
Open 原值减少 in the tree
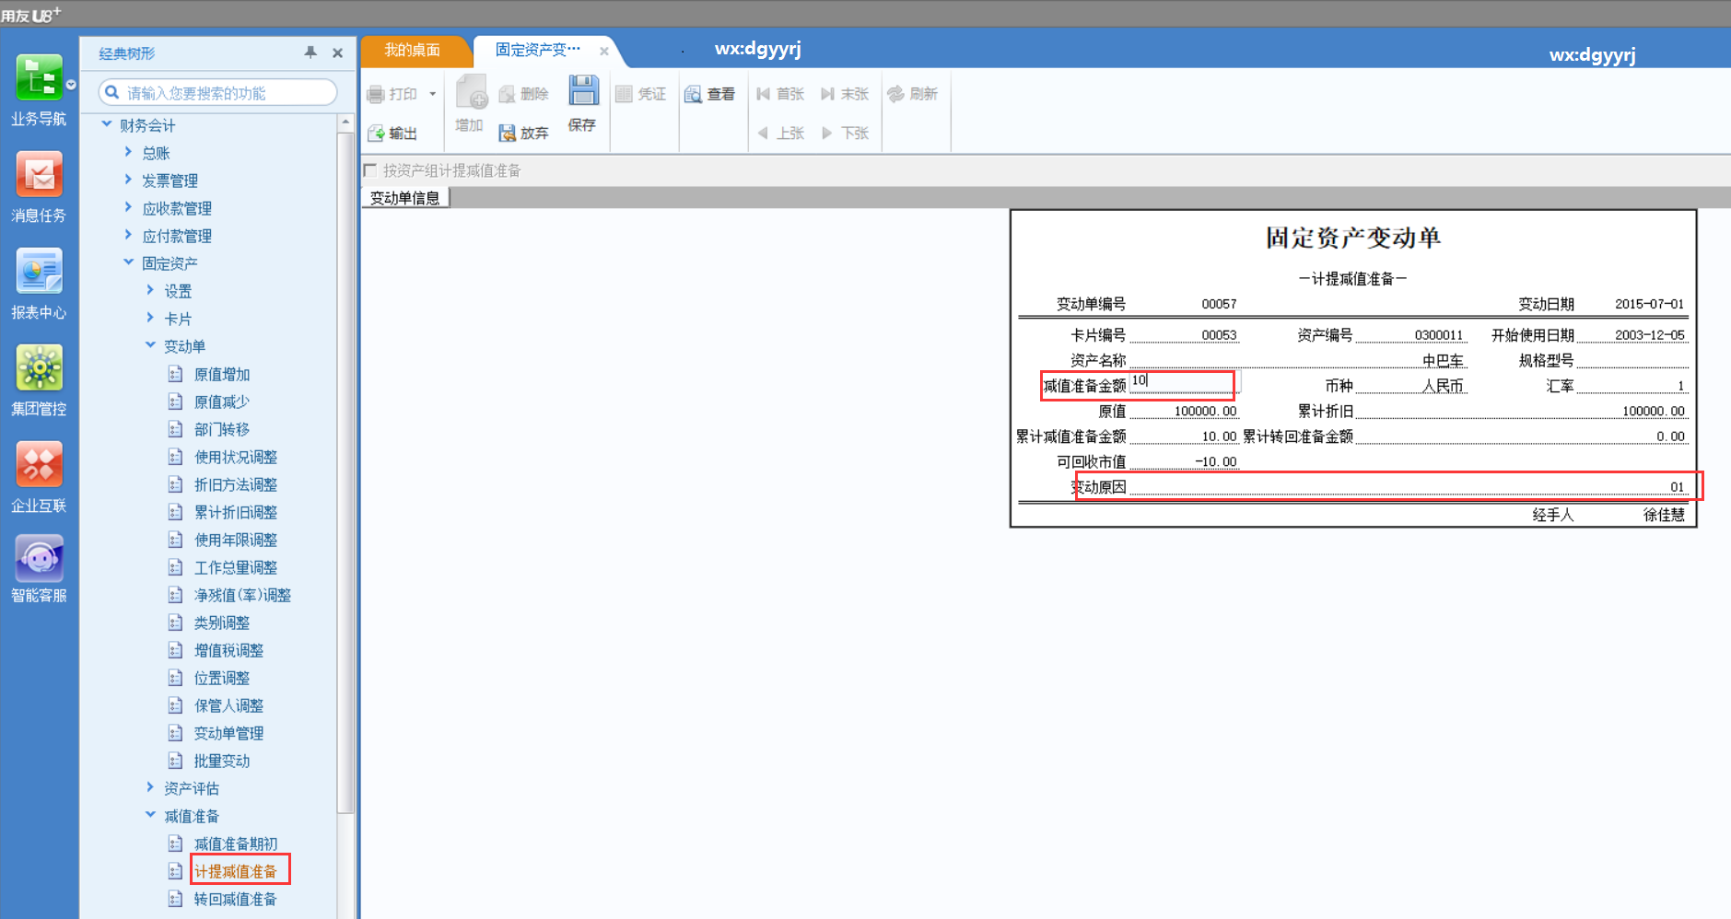click(222, 401)
